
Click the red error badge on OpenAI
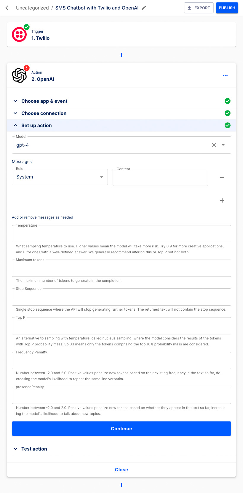click(27, 68)
